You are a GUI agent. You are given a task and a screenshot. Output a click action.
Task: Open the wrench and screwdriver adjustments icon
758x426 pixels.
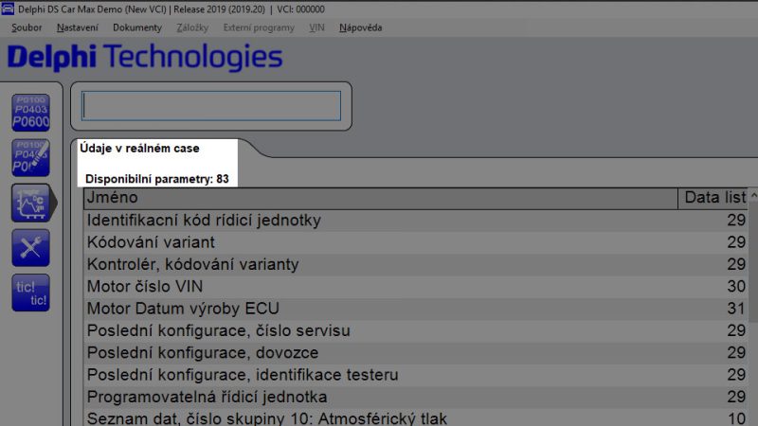click(x=30, y=248)
